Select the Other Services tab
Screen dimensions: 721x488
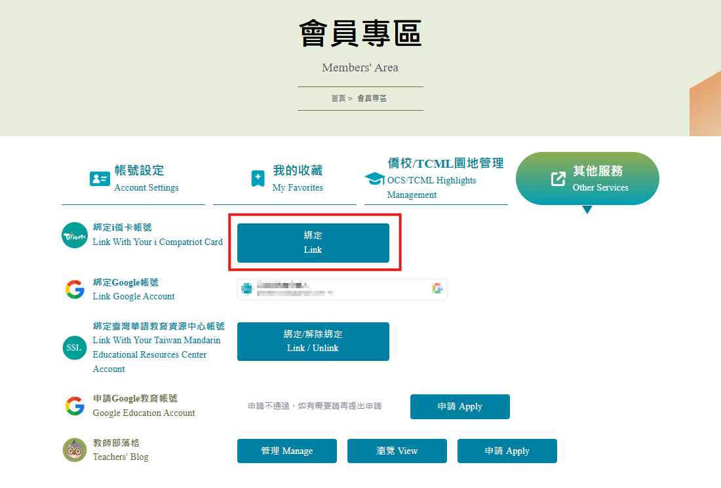pos(587,178)
